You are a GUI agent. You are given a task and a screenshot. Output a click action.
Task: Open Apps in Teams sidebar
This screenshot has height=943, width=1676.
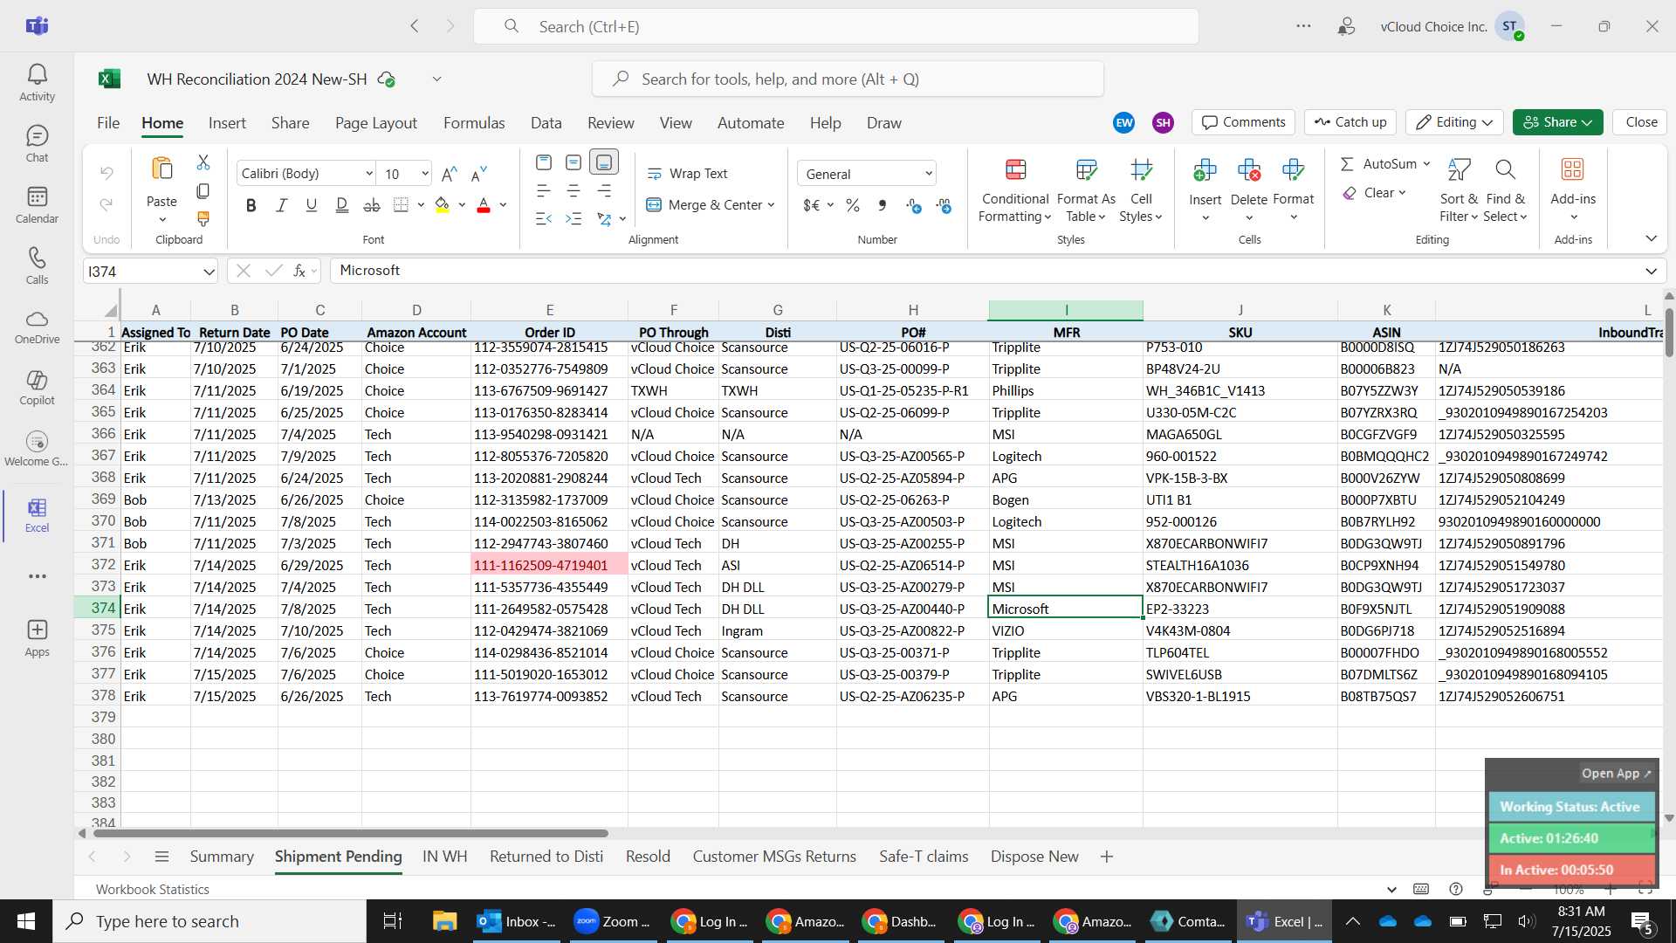pyautogui.click(x=37, y=638)
